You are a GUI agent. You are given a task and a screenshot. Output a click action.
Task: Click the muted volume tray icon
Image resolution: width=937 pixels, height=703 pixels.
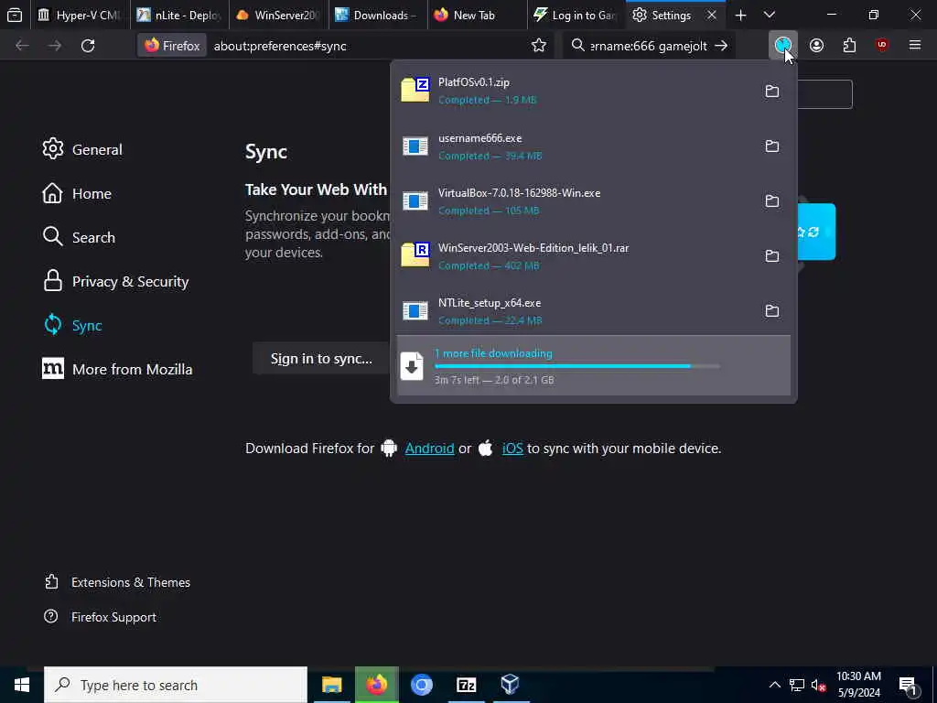pos(818,685)
